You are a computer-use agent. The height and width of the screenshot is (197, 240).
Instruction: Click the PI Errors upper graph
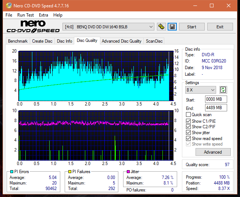click(x=96, y=76)
